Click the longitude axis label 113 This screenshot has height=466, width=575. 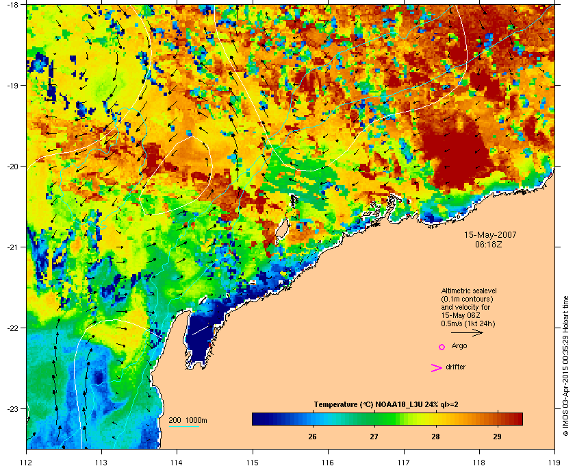point(101,463)
